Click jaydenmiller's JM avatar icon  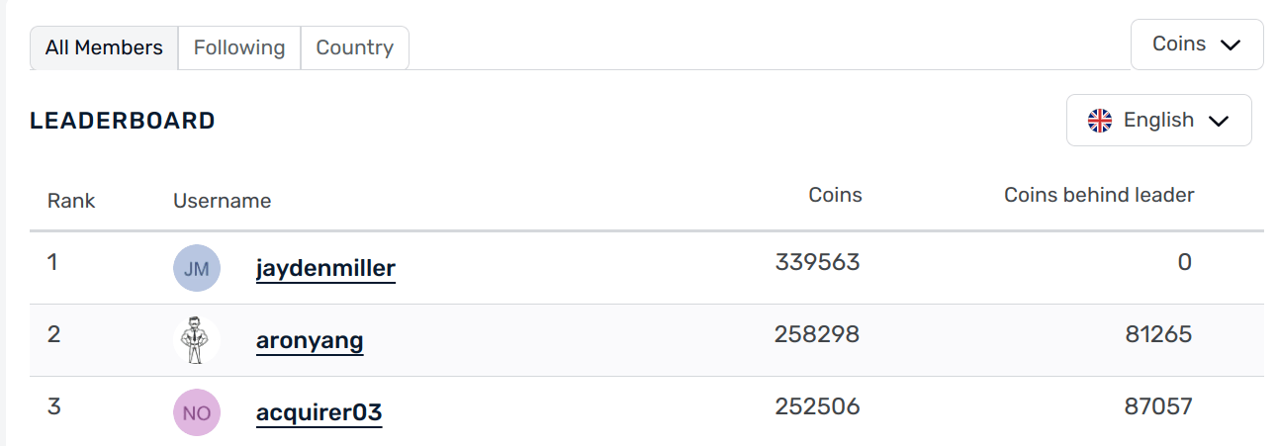coord(196,268)
